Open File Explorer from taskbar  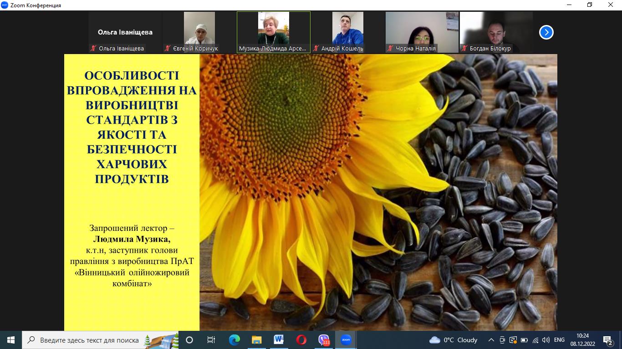(256, 340)
